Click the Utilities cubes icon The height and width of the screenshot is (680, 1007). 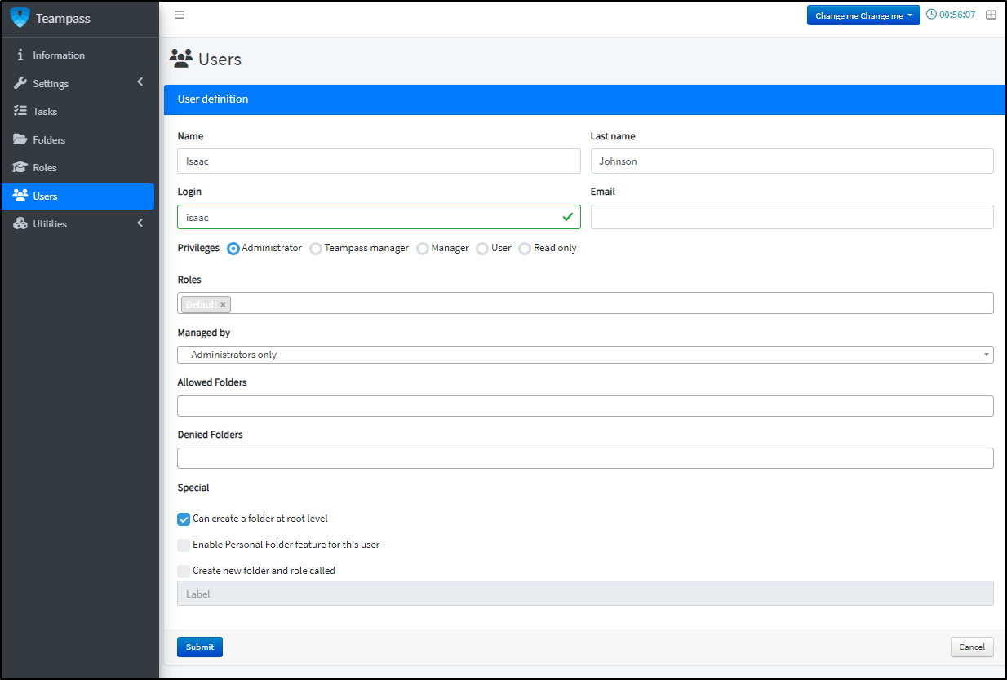coord(20,223)
